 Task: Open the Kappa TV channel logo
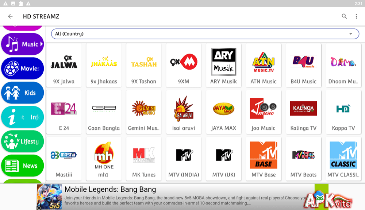tap(343, 108)
